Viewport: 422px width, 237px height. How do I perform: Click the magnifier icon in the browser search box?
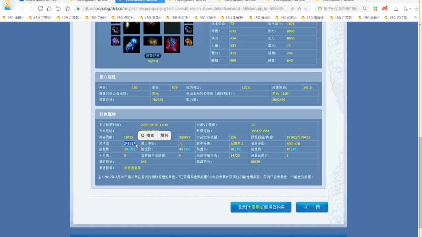pos(365,9)
